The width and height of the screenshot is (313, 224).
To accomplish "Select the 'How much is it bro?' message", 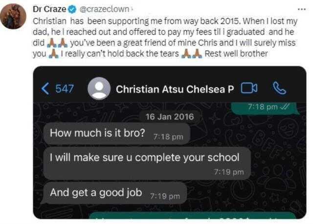I will (116, 134).
